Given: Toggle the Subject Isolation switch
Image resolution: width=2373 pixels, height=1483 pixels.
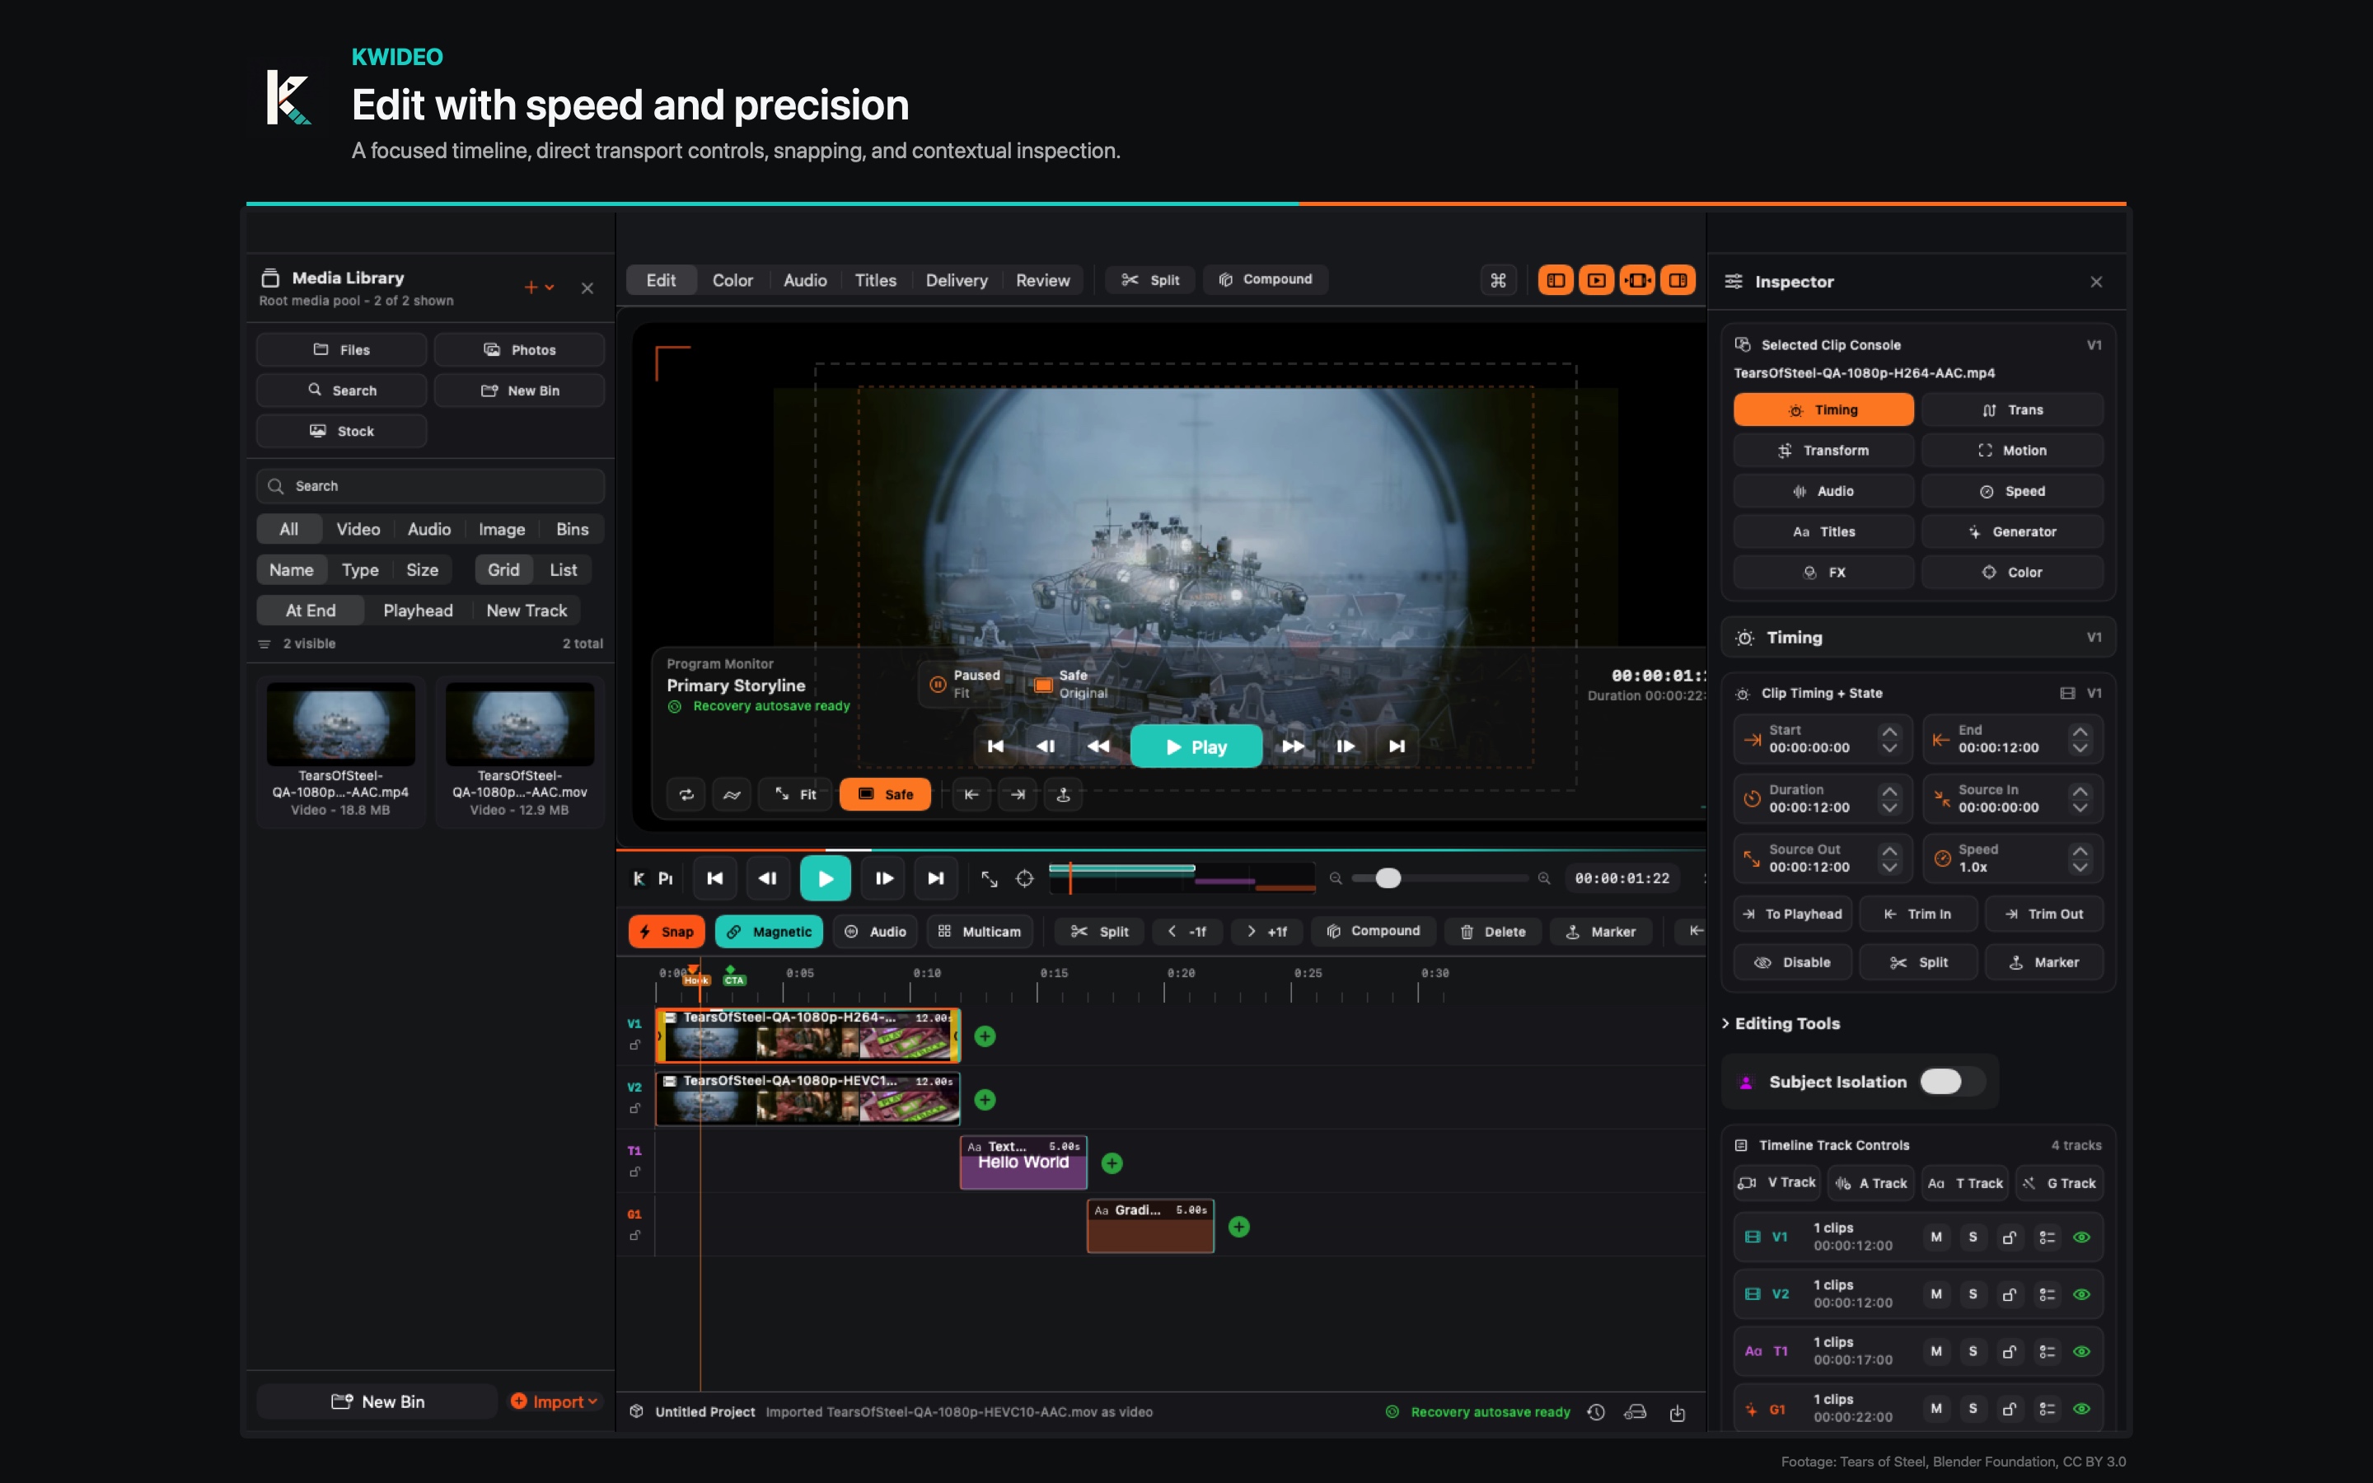Looking at the screenshot, I should point(1951,1082).
